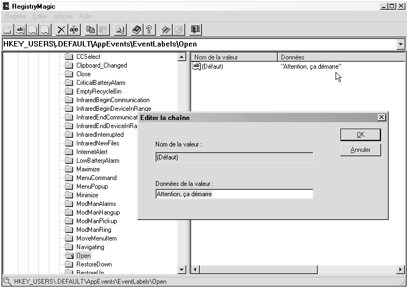
Task: Select the CriticalBatteryAlarm key
Action: click(x=101, y=83)
